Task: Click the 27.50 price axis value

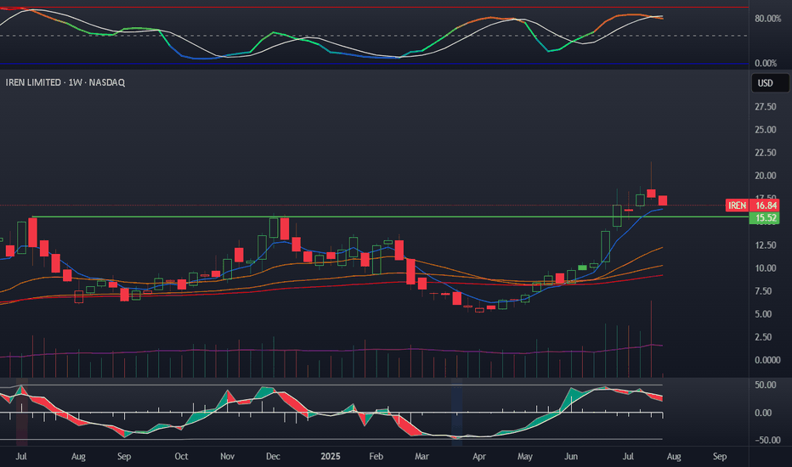Action: click(x=765, y=106)
